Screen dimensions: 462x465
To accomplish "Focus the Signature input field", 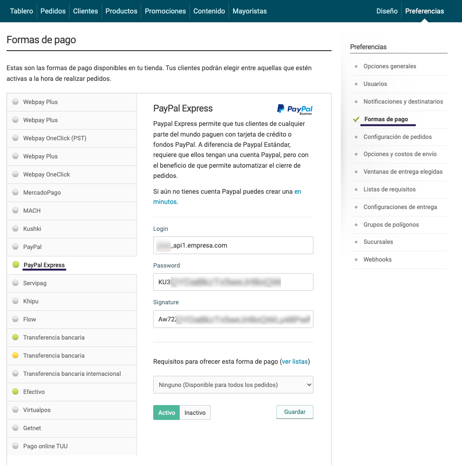I will coord(233,319).
